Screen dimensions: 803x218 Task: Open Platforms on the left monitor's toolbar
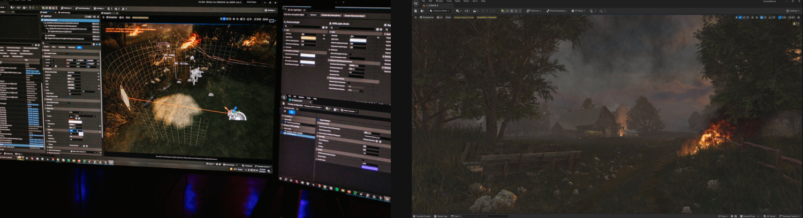[66, 9]
